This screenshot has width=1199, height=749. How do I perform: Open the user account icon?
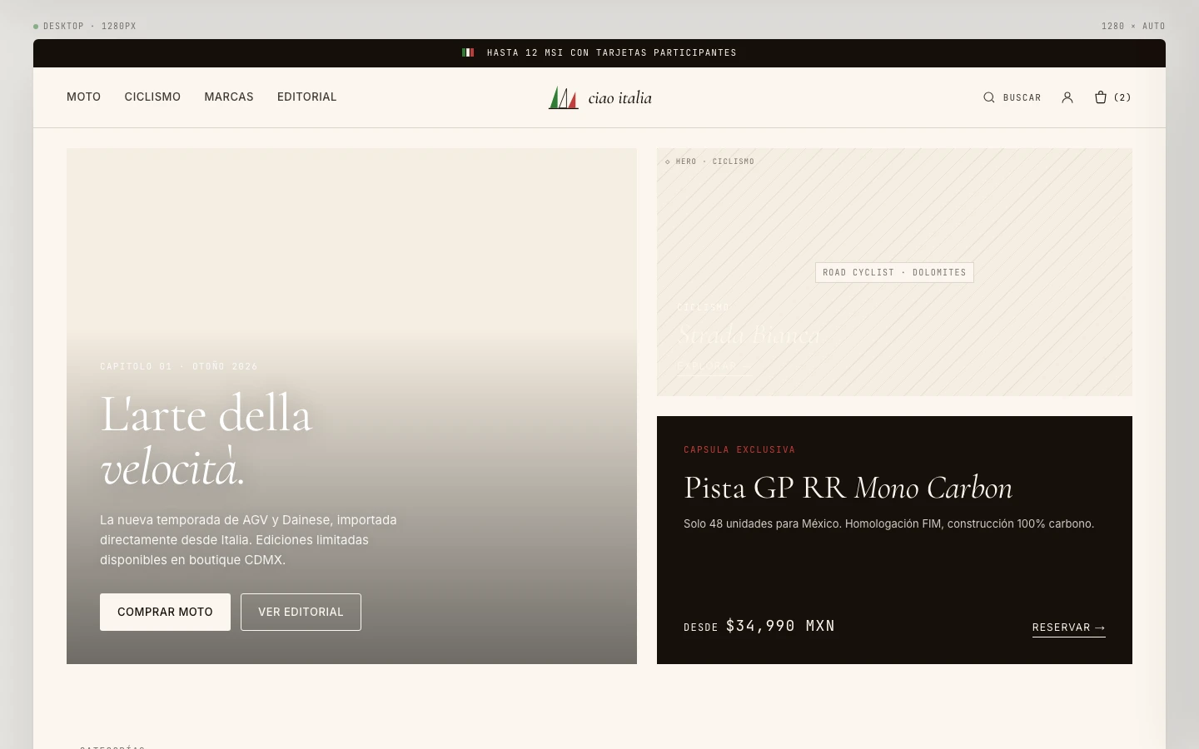pos(1067,97)
